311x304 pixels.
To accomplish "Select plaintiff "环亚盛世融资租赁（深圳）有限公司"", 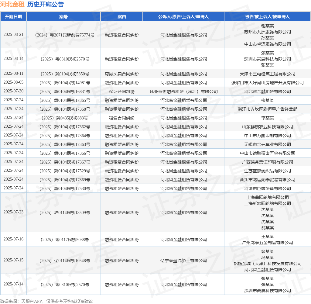I will [x=183, y=92].
